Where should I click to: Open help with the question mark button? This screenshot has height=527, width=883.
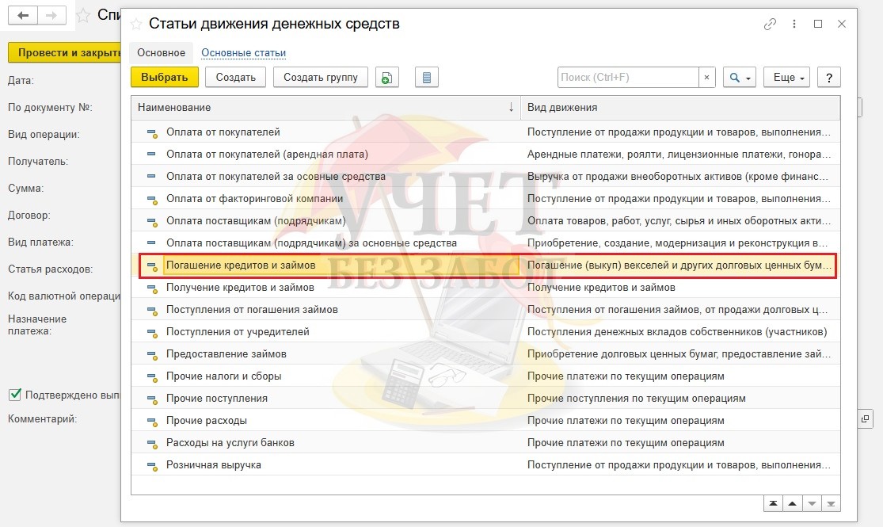pos(828,78)
